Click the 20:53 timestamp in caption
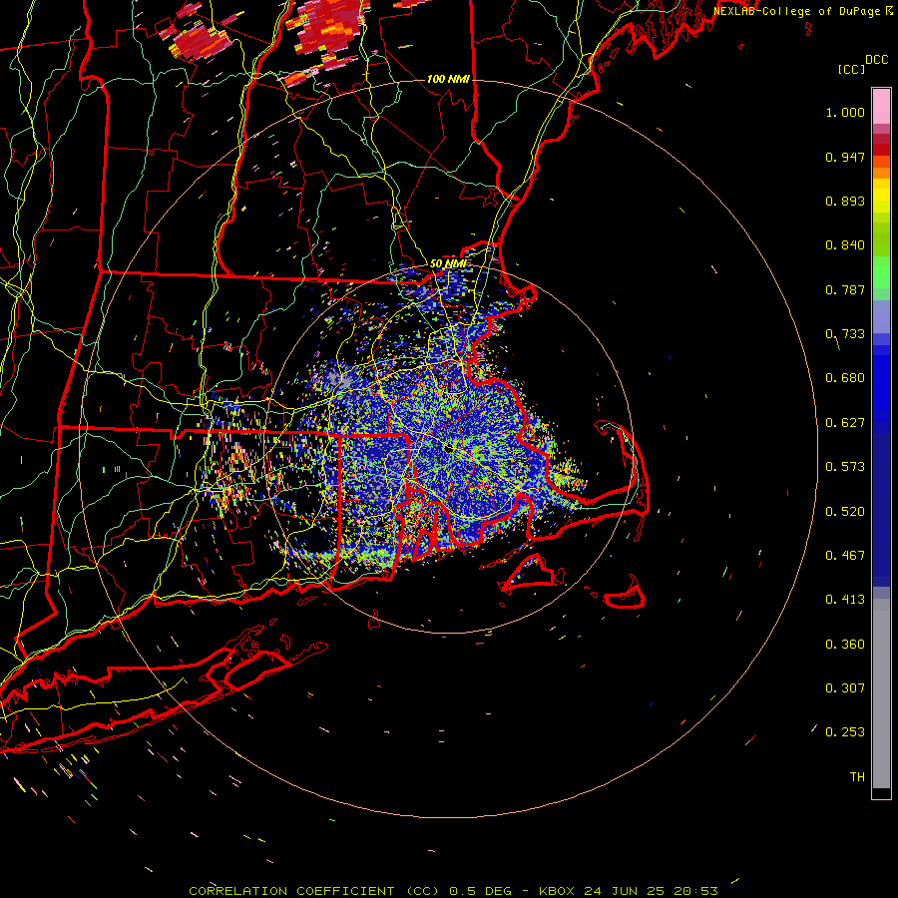Viewport: 898px width, 898px height. [x=695, y=891]
